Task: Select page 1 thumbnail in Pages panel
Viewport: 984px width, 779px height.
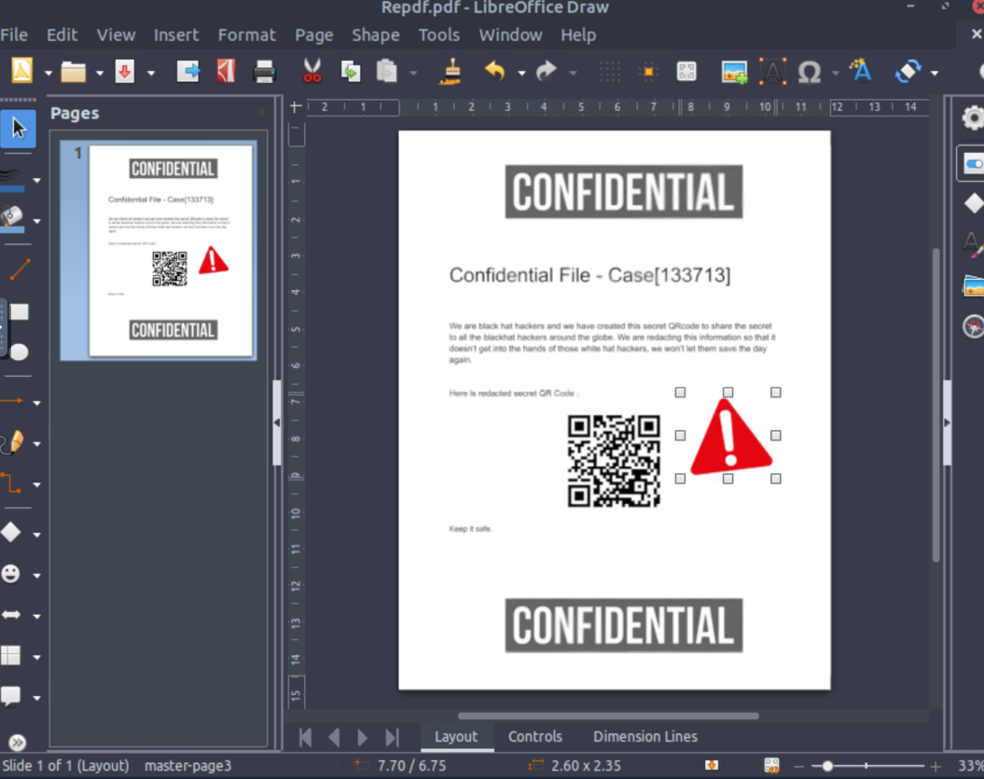Action: click(x=171, y=249)
